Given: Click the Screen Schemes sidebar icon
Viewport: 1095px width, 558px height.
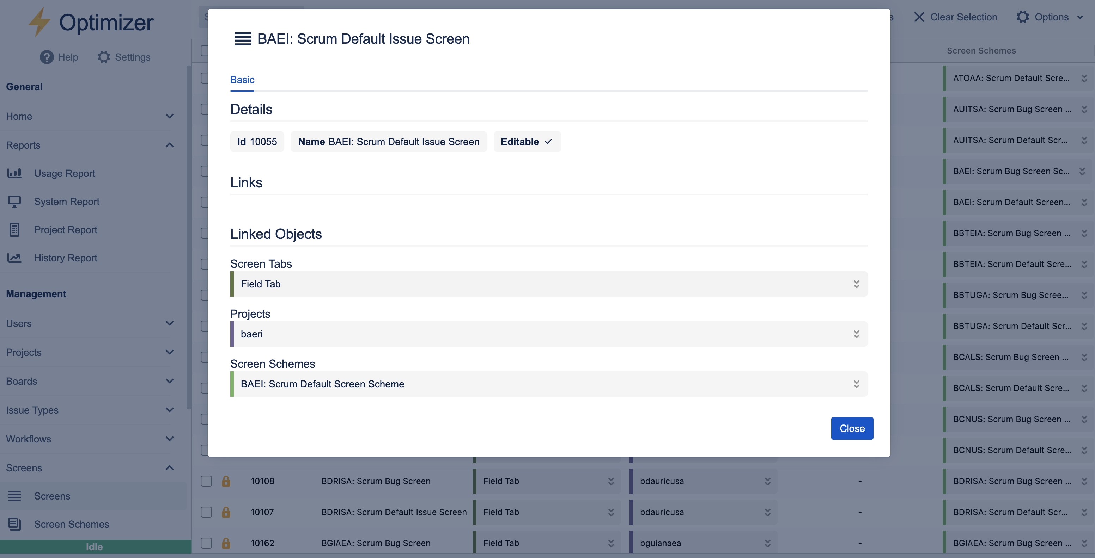Looking at the screenshot, I should click(14, 524).
